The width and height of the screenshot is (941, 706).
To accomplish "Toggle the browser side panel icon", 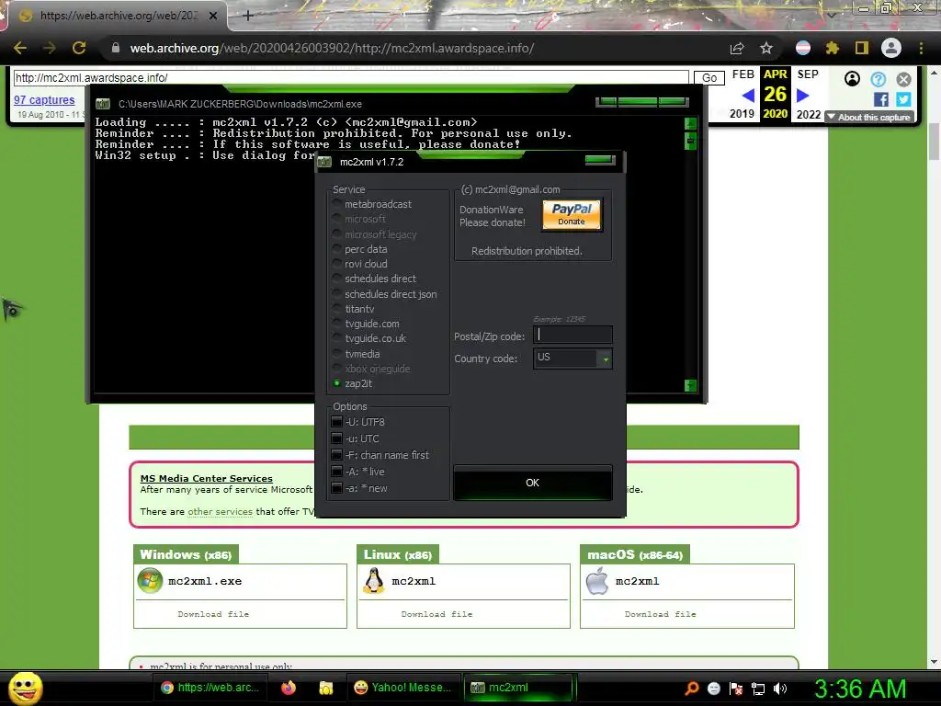I will tap(862, 48).
